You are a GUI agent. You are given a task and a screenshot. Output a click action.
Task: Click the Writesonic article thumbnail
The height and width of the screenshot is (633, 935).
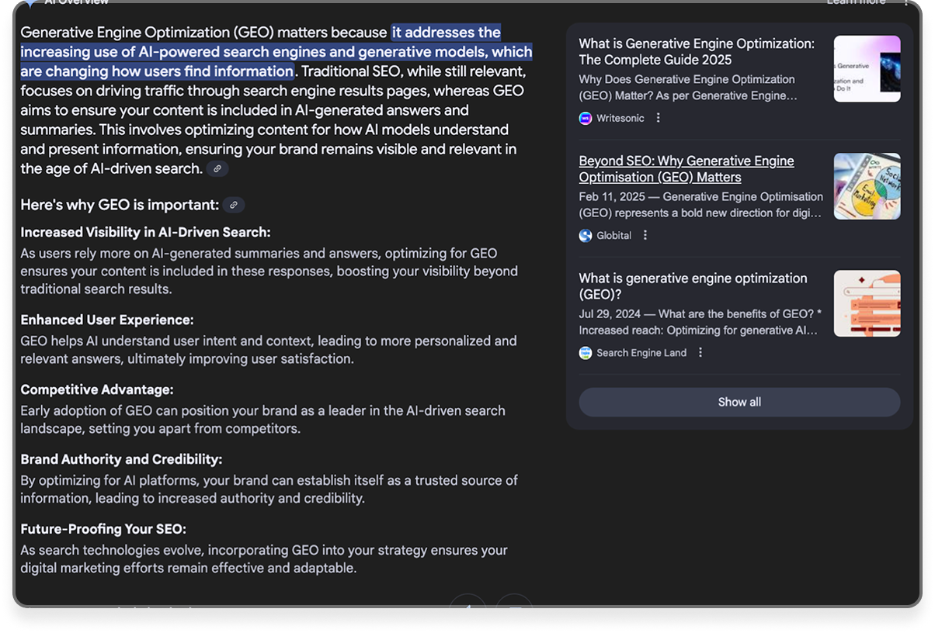(x=867, y=69)
